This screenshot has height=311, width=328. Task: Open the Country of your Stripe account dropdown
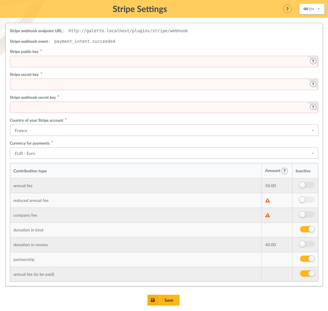coord(164,130)
